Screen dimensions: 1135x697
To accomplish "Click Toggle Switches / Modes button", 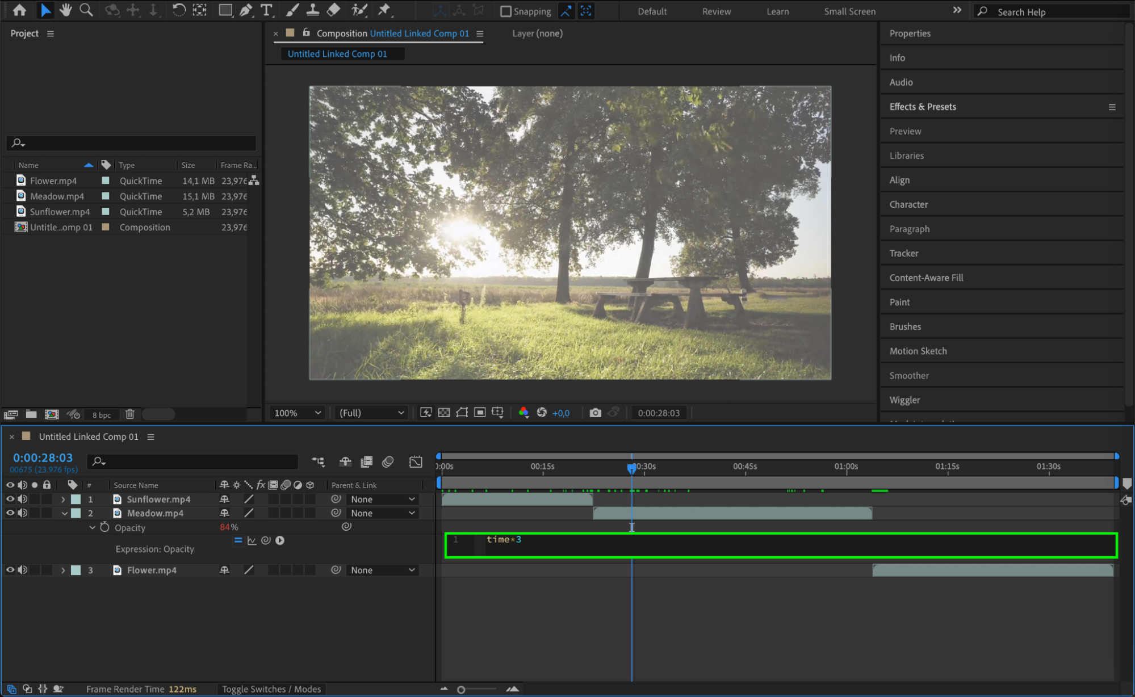I will 271,689.
